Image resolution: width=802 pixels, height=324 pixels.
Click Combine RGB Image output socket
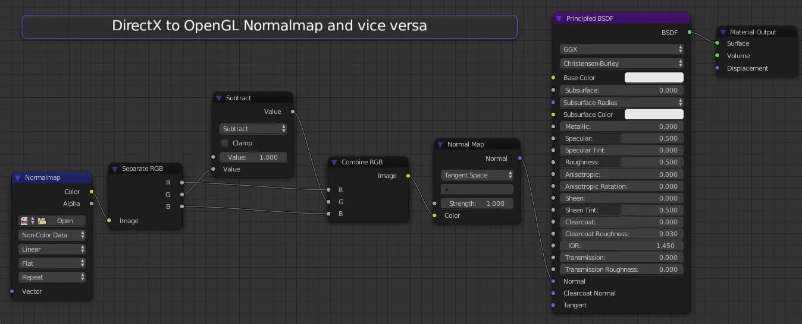click(x=408, y=176)
